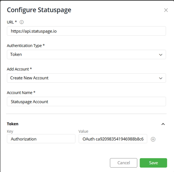Image resolution: width=174 pixels, height=172 pixels.
Task: Click the Token section heading
Action: [12, 124]
